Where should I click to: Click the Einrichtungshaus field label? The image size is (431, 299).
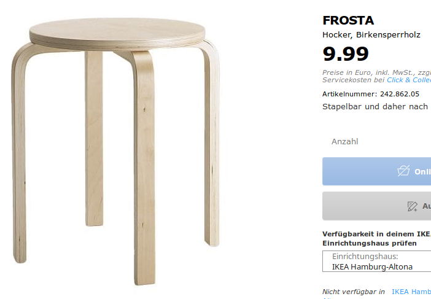(365, 257)
